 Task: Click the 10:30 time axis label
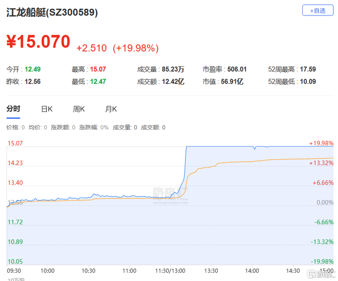(88, 271)
